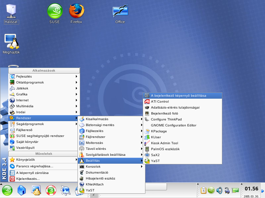The height and width of the screenshot is (198, 265).
Task: Launch KNetAttach from Rendszer menu
Action: (111, 184)
